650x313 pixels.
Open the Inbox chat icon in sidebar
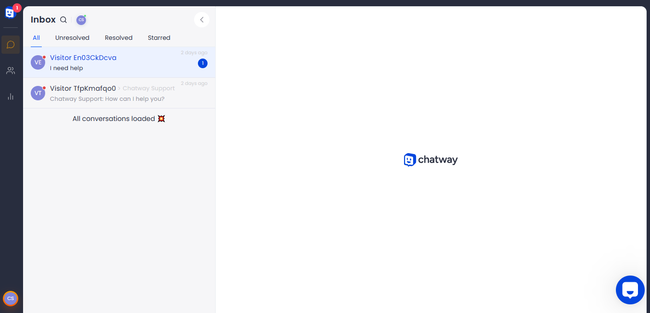[x=11, y=45]
